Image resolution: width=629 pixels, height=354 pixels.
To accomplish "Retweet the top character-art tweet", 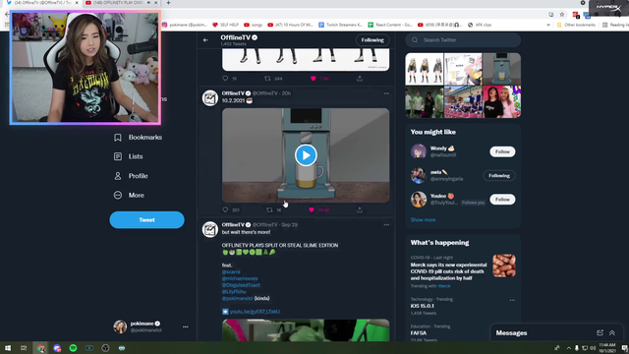I will pos(267,79).
